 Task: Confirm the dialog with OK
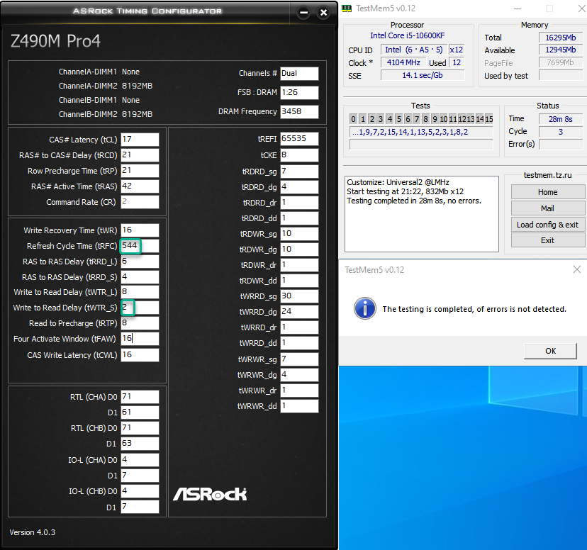550,351
